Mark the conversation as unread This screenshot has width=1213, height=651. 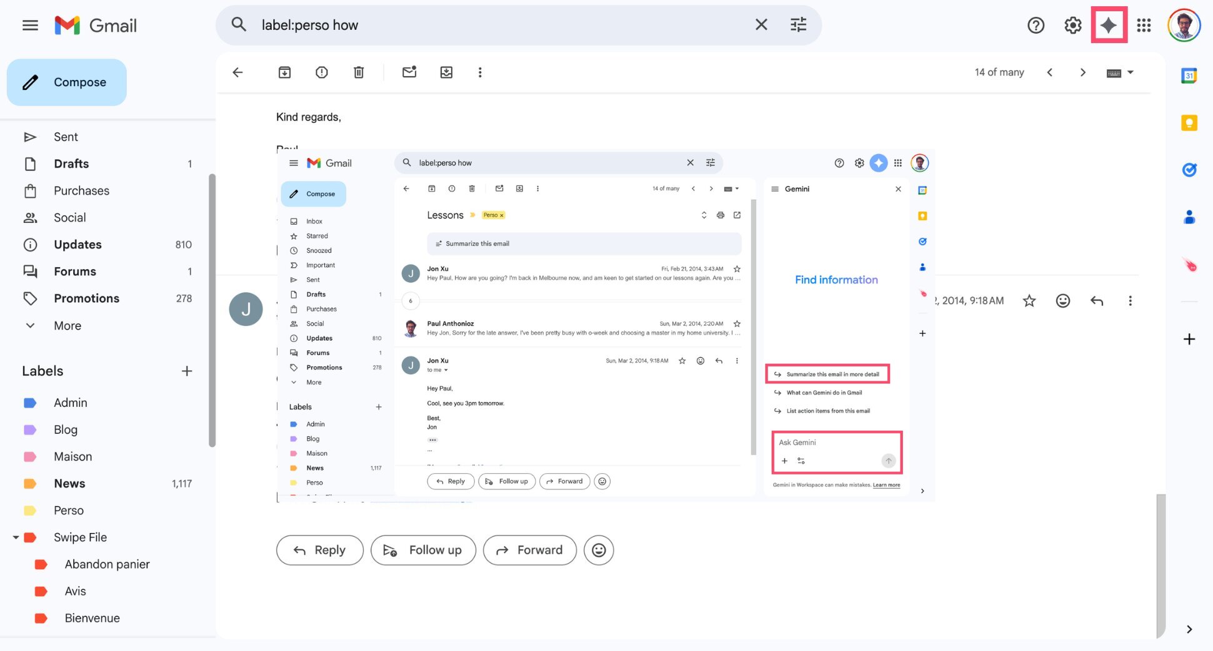409,72
